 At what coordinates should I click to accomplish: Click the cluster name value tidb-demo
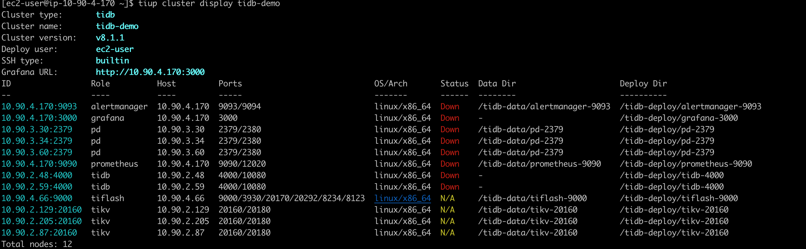pos(117,26)
